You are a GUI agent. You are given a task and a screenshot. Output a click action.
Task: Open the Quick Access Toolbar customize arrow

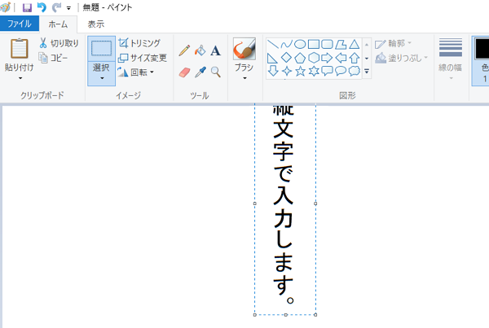coord(68,8)
